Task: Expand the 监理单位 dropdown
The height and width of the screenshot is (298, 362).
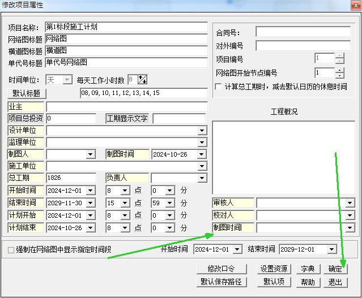Action: pos(202,142)
